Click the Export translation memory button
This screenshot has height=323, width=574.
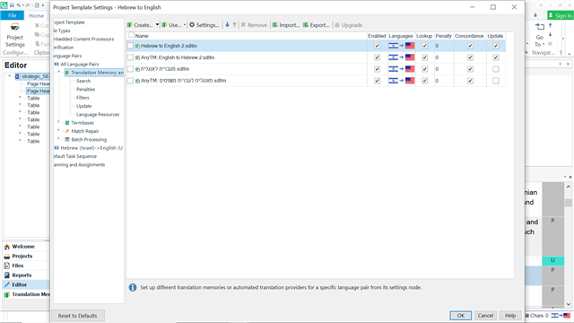click(x=316, y=25)
